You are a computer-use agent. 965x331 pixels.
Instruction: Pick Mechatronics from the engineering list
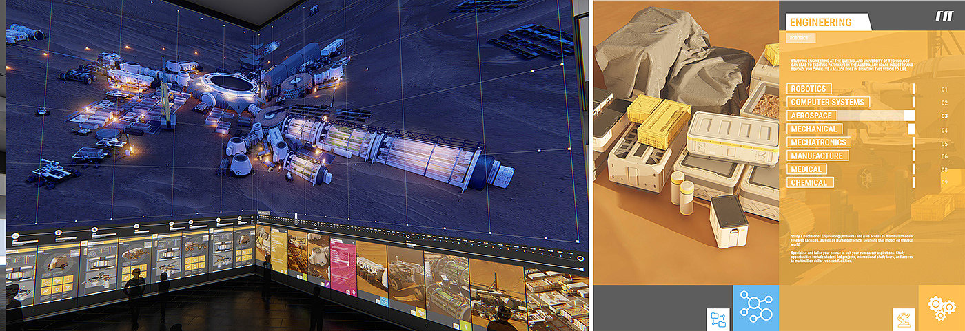[x=818, y=142]
